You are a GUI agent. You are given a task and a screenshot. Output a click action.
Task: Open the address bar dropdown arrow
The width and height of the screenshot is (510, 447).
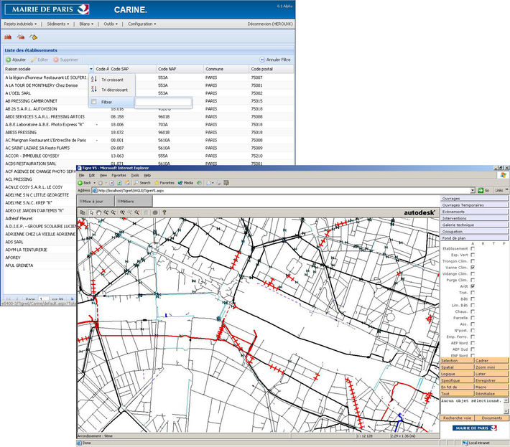click(473, 191)
